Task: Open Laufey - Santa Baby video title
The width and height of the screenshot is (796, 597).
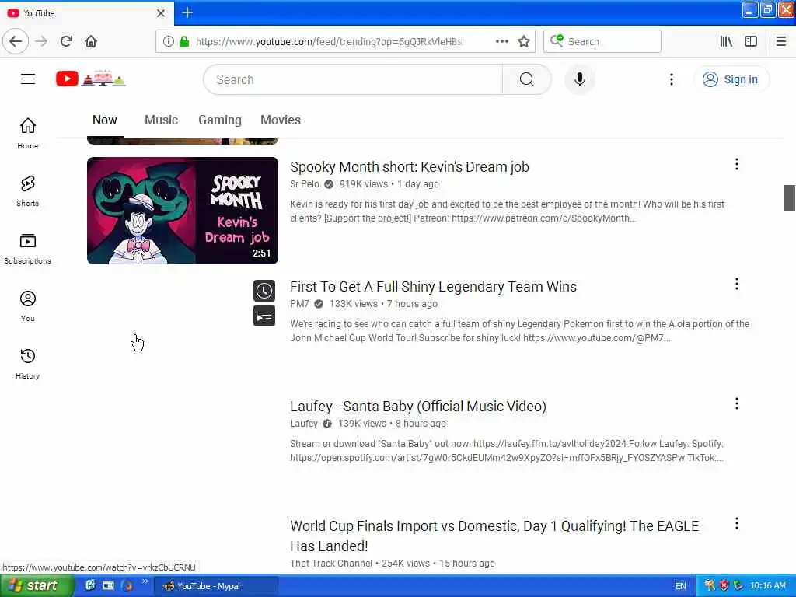Action: (417, 406)
